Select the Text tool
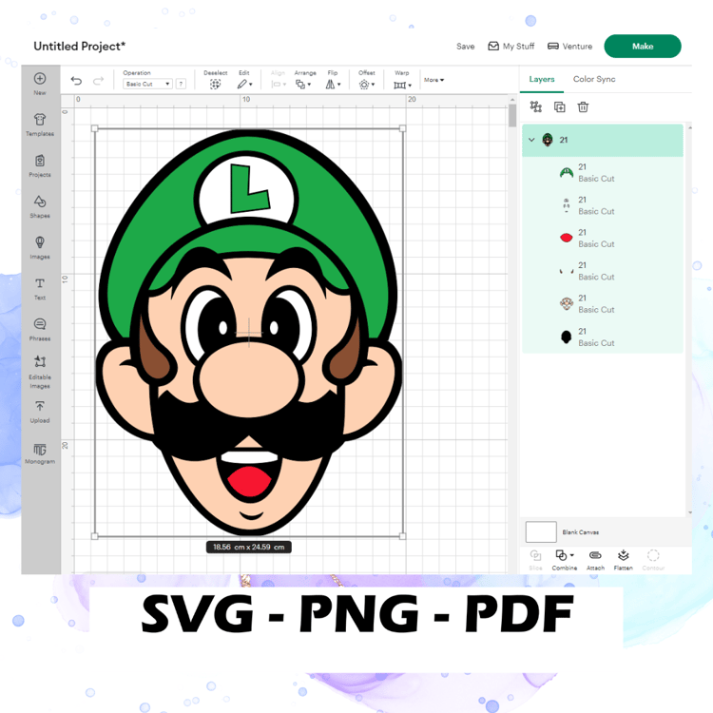Image resolution: width=713 pixels, height=713 pixels. tap(40, 288)
